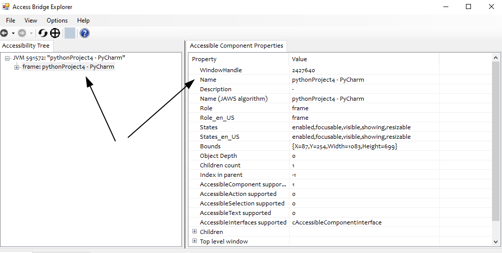Select the Index in parent property
The image size is (502, 253).
point(221,175)
